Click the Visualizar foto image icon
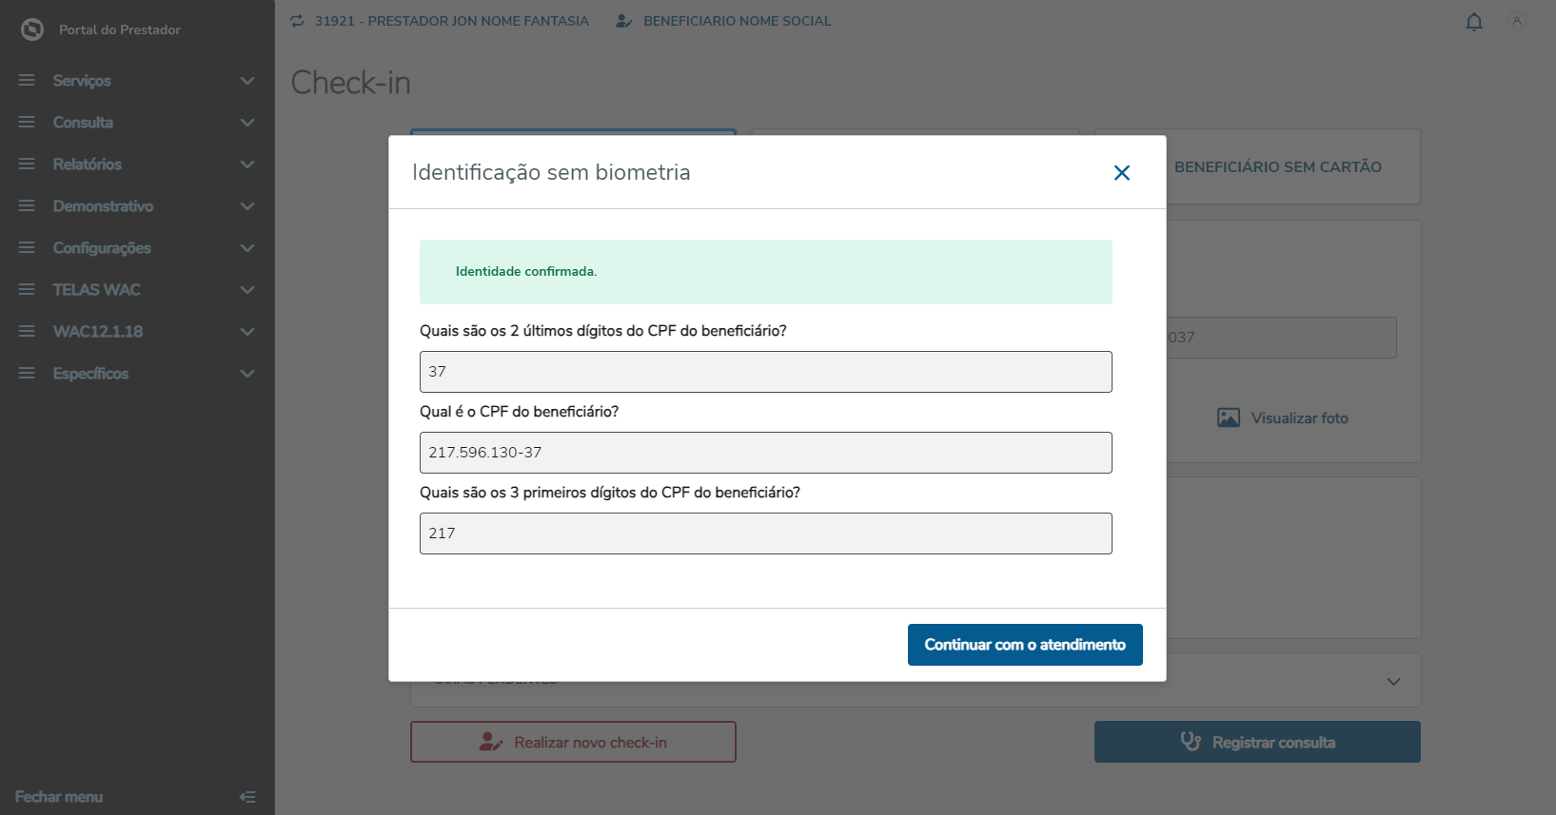 click(1229, 417)
